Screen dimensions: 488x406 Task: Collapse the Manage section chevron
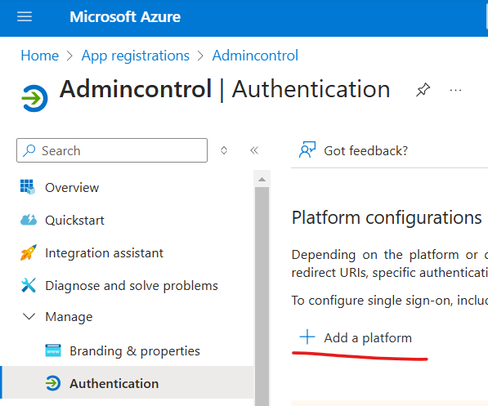tap(29, 316)
